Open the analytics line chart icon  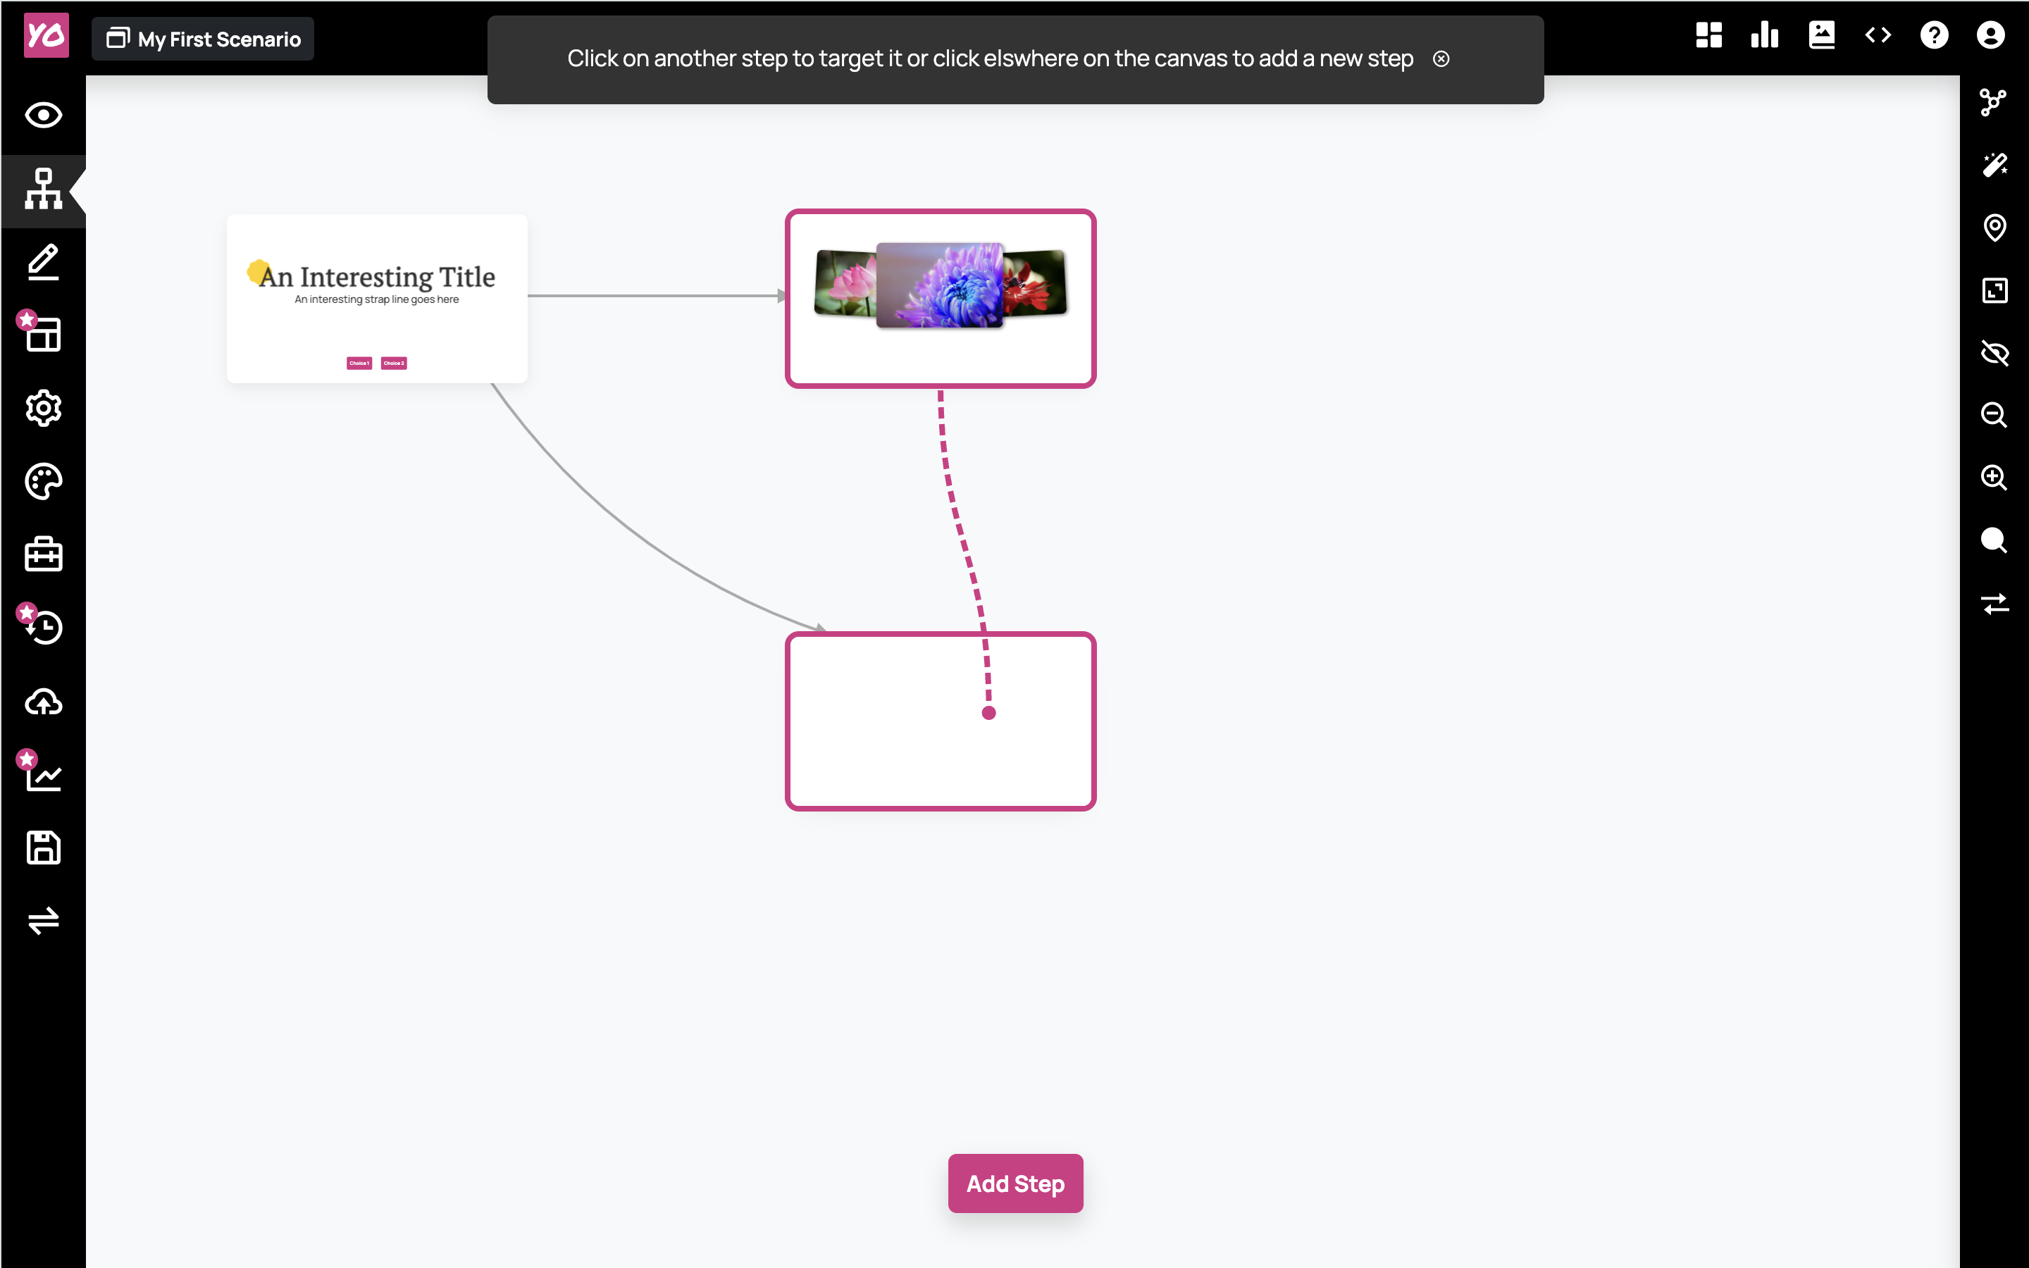43,775
